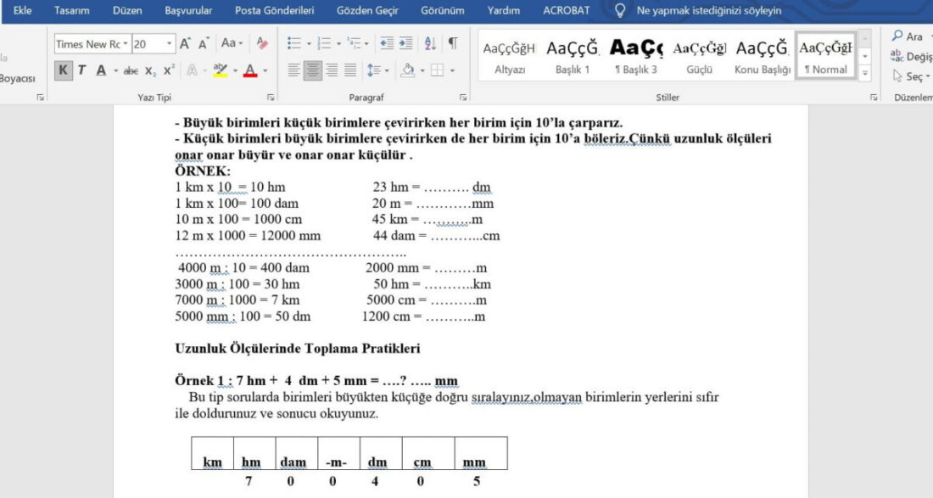933x498 pixels.
Task: Create a multilevel list
Action: click(354, 42)
